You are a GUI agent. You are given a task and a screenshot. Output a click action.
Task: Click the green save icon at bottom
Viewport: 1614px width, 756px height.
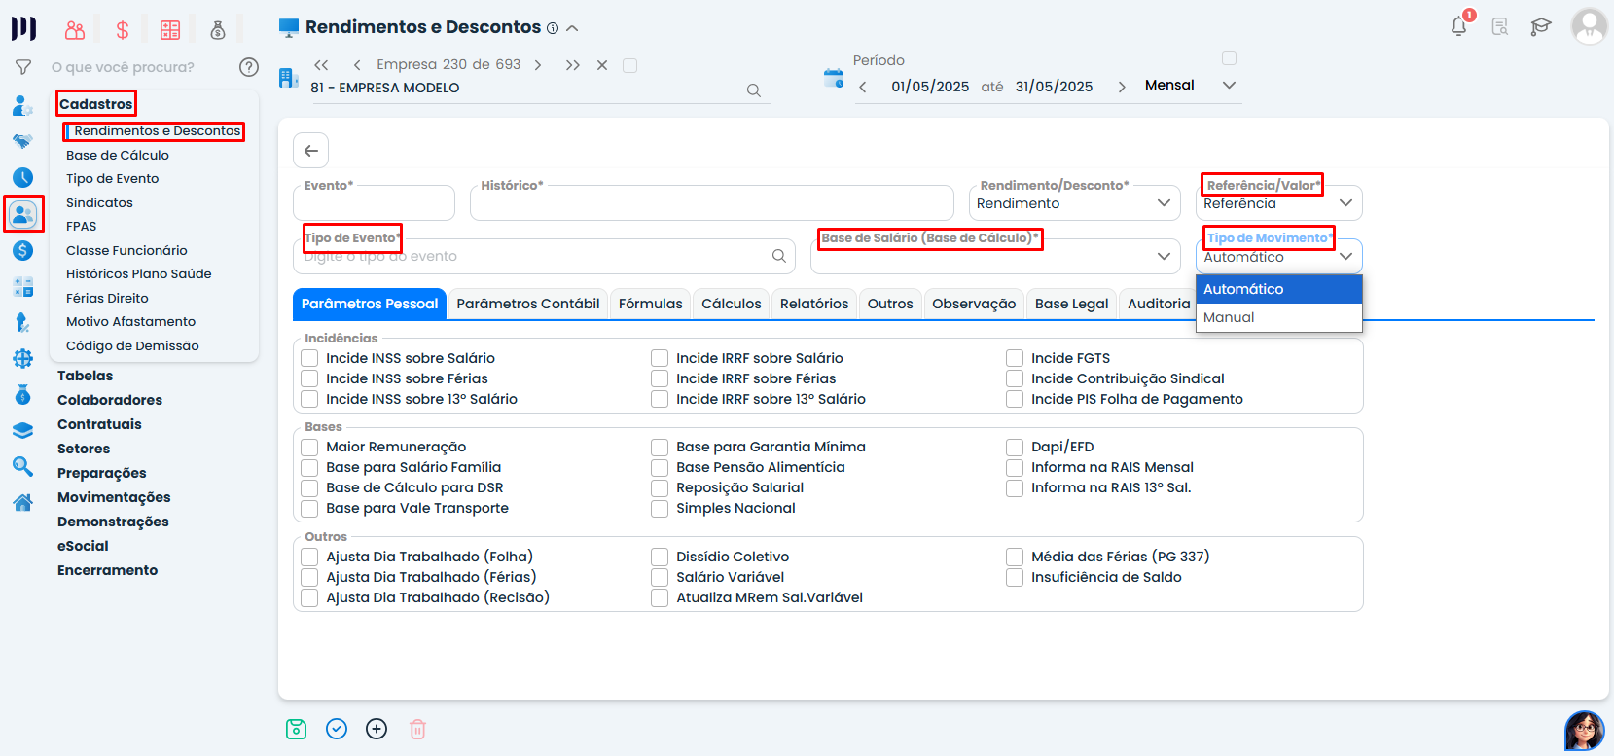coord(297,729)
